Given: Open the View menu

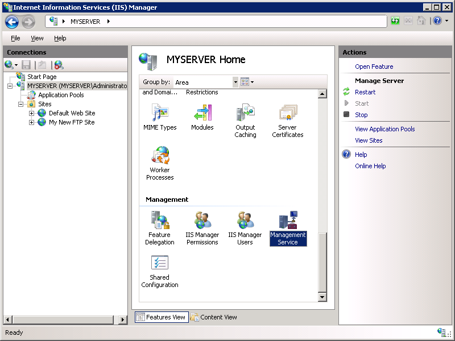Looking at the screenshot, I should (37, 38).
